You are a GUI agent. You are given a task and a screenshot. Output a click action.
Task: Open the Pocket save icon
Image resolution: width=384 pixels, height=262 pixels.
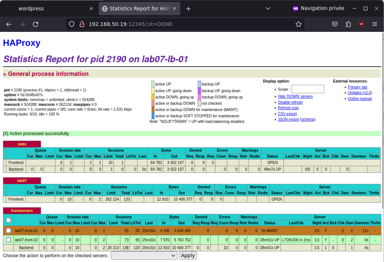[335, 24]
